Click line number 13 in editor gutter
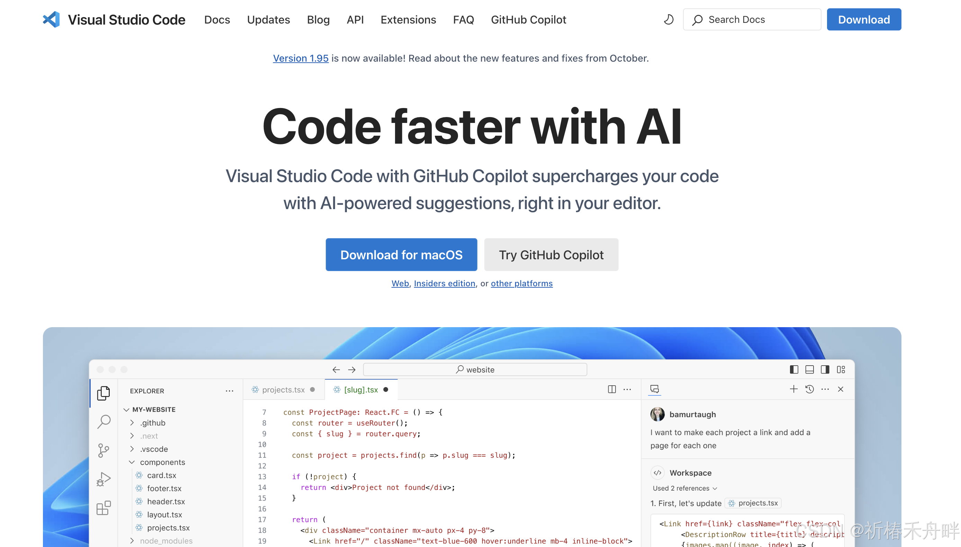The height and width of the screenshot is (547, 961). point(262,477)
